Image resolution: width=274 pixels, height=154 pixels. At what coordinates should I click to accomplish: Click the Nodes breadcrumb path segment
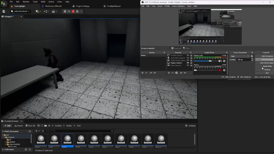(x=69, y=126)
